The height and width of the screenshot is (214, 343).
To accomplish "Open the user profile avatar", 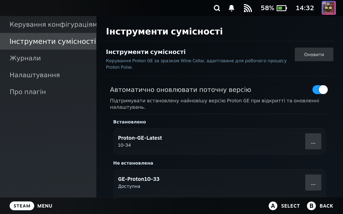I will click(x=329, y=8).
